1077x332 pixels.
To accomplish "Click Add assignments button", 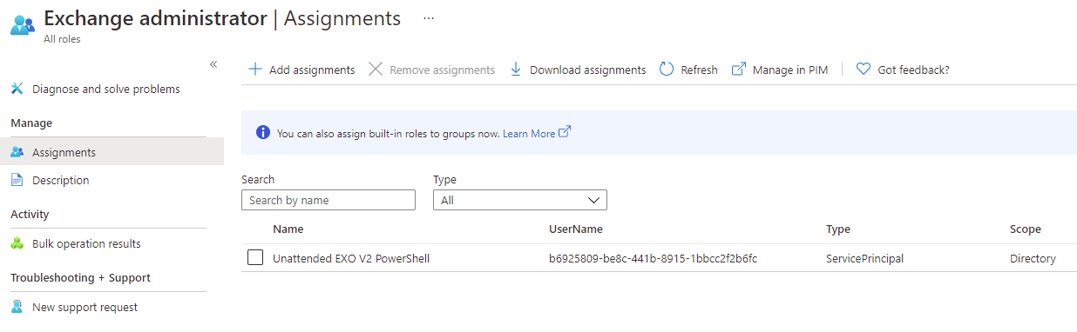I will click(301, 70).
